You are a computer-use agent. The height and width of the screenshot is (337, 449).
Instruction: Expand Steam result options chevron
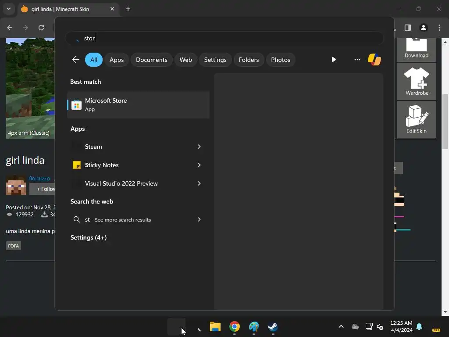(199, 147)
